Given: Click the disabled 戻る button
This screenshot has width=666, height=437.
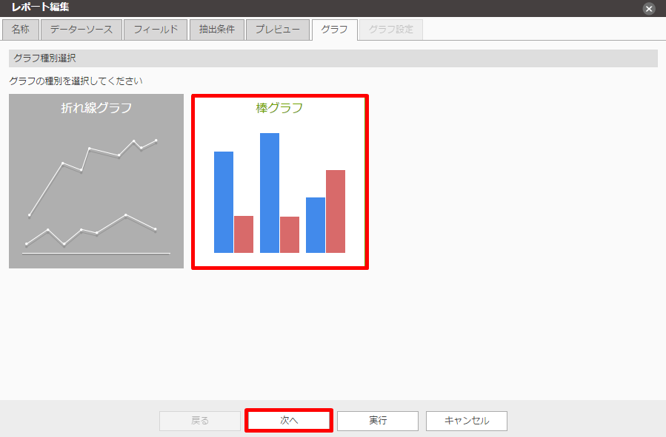Looking at the screenshot, I should coord(200,421).
